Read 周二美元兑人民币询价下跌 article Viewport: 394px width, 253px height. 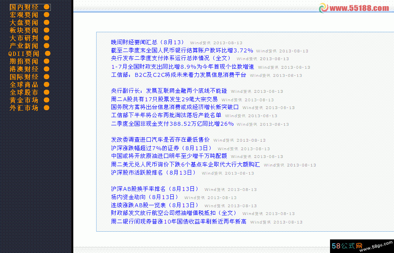[x=185, y=165]
